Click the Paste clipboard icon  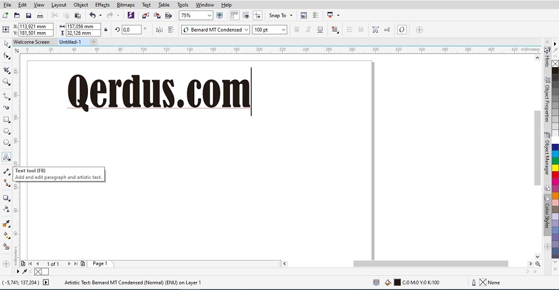pos(78,15)
